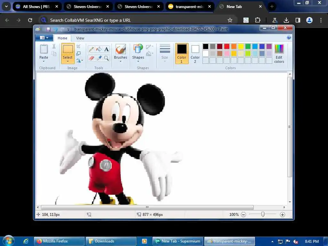Viewport: 328px width, 246px height.
Task: Pick the Eraser tool
Action: pyautogui.click(x=91, y=58)
